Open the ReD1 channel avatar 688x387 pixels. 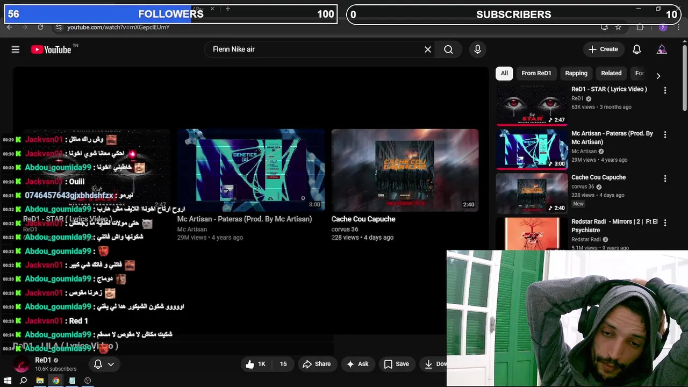[x=21, y=364]
